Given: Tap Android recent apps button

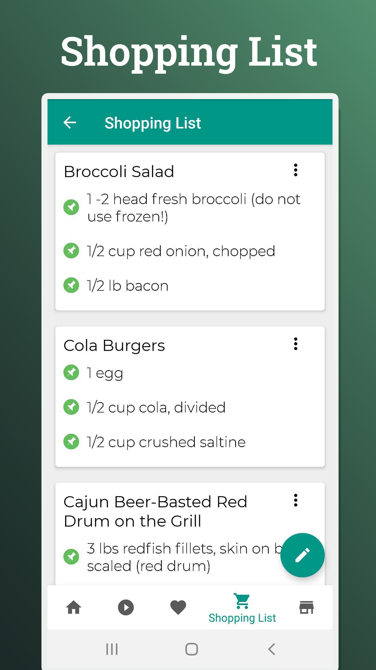Looking at the screenshot, I should click(112, 649).
